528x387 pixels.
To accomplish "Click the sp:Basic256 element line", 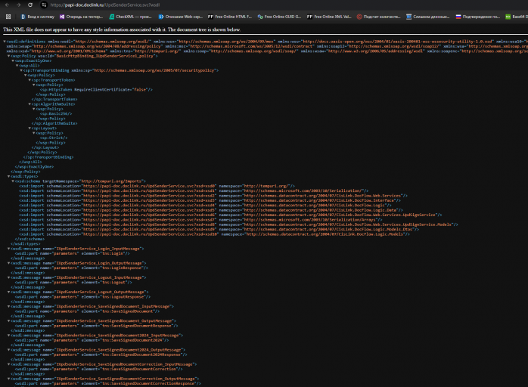I will point(56,113).
